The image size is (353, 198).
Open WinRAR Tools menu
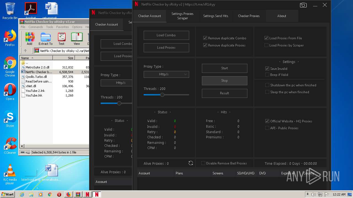coord(50,27)
